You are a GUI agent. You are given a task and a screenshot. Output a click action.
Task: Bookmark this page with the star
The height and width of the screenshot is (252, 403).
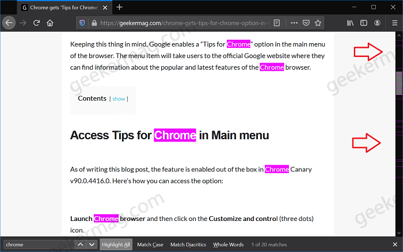(318, 23)
